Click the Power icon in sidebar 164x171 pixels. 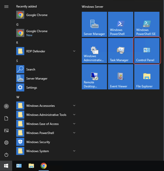(6, 155)
